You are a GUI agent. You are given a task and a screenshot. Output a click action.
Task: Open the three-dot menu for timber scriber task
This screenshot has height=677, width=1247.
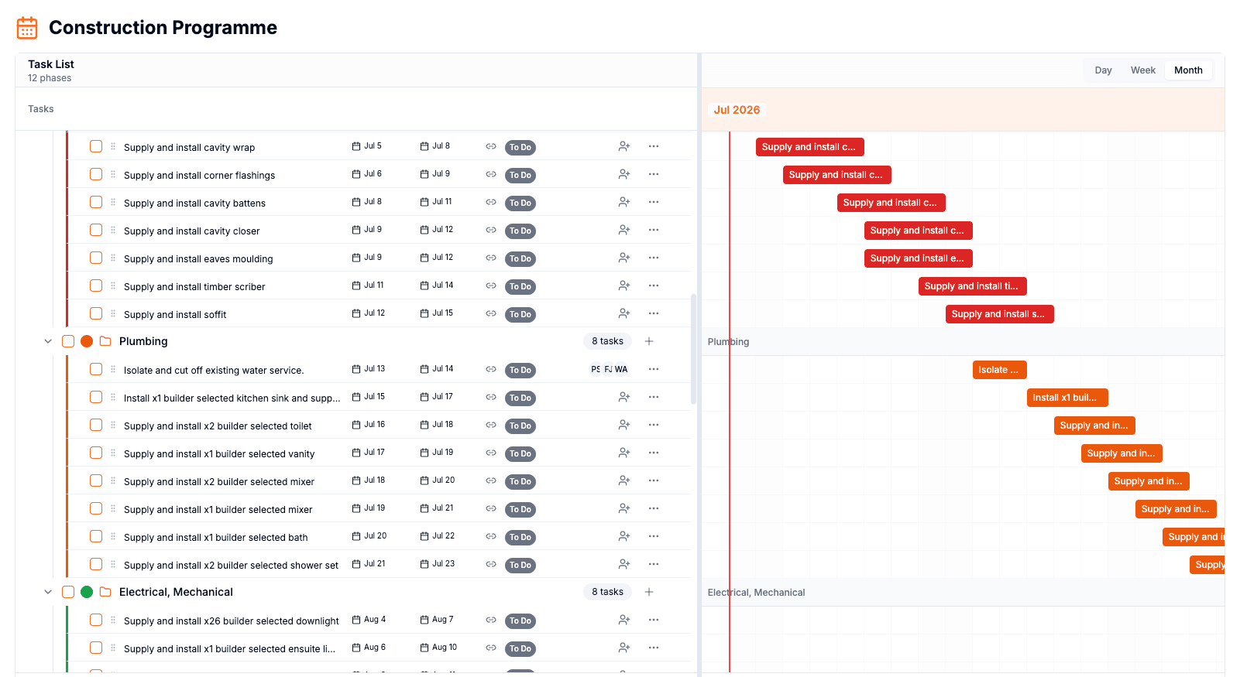click(654, 286)
